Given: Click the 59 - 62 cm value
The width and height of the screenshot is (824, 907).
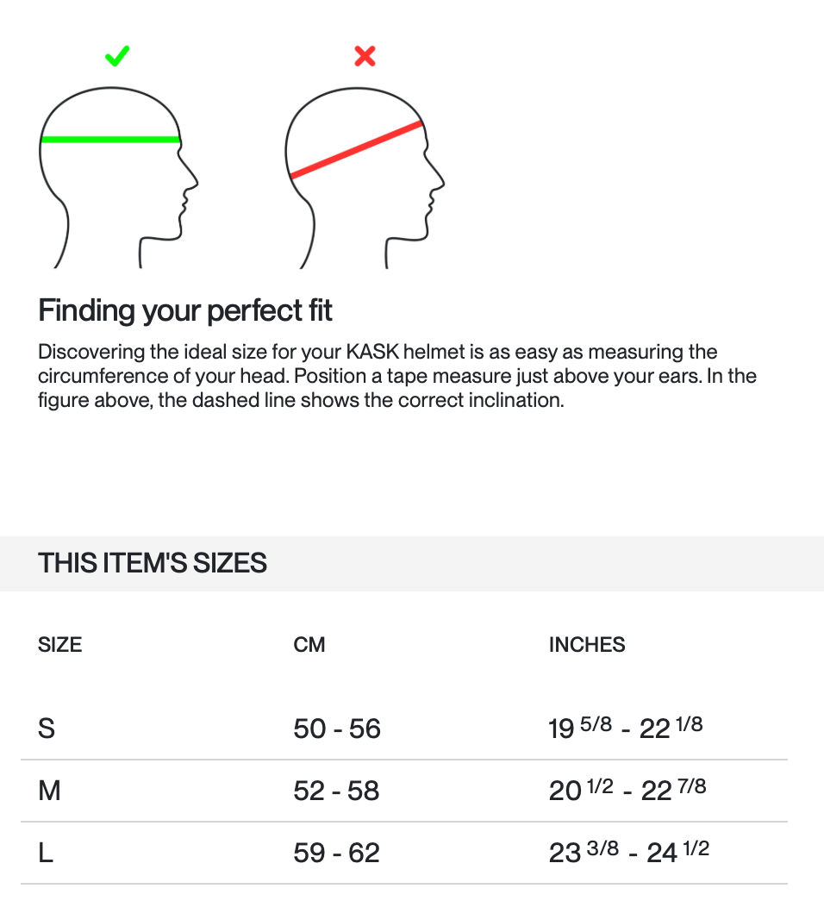Looking at the screenshot, I should click(x=336, y=853).
